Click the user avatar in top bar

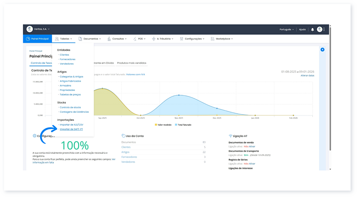pos(320,29)
